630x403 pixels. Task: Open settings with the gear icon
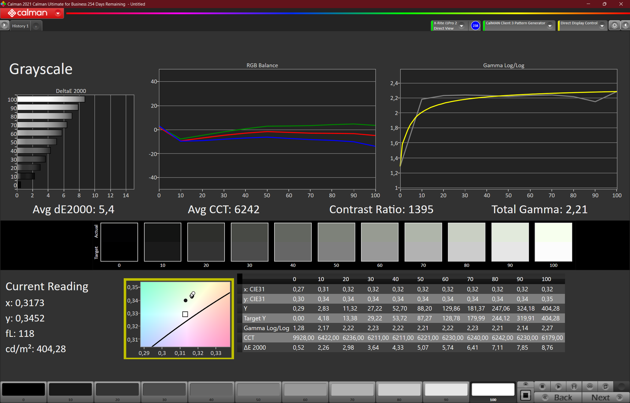615,26
